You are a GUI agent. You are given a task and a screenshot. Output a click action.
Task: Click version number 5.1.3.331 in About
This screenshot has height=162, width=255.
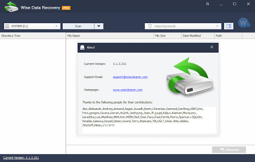pos(120,64)
